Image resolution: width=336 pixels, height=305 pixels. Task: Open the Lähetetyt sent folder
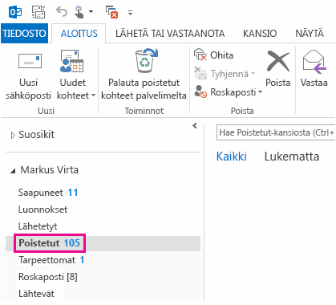pos(38,226)
